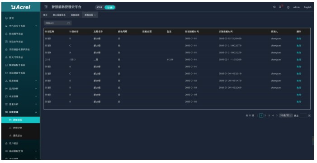Click the execute link in first table row
Screen dimensions: 317x163
tap(298, 38)
